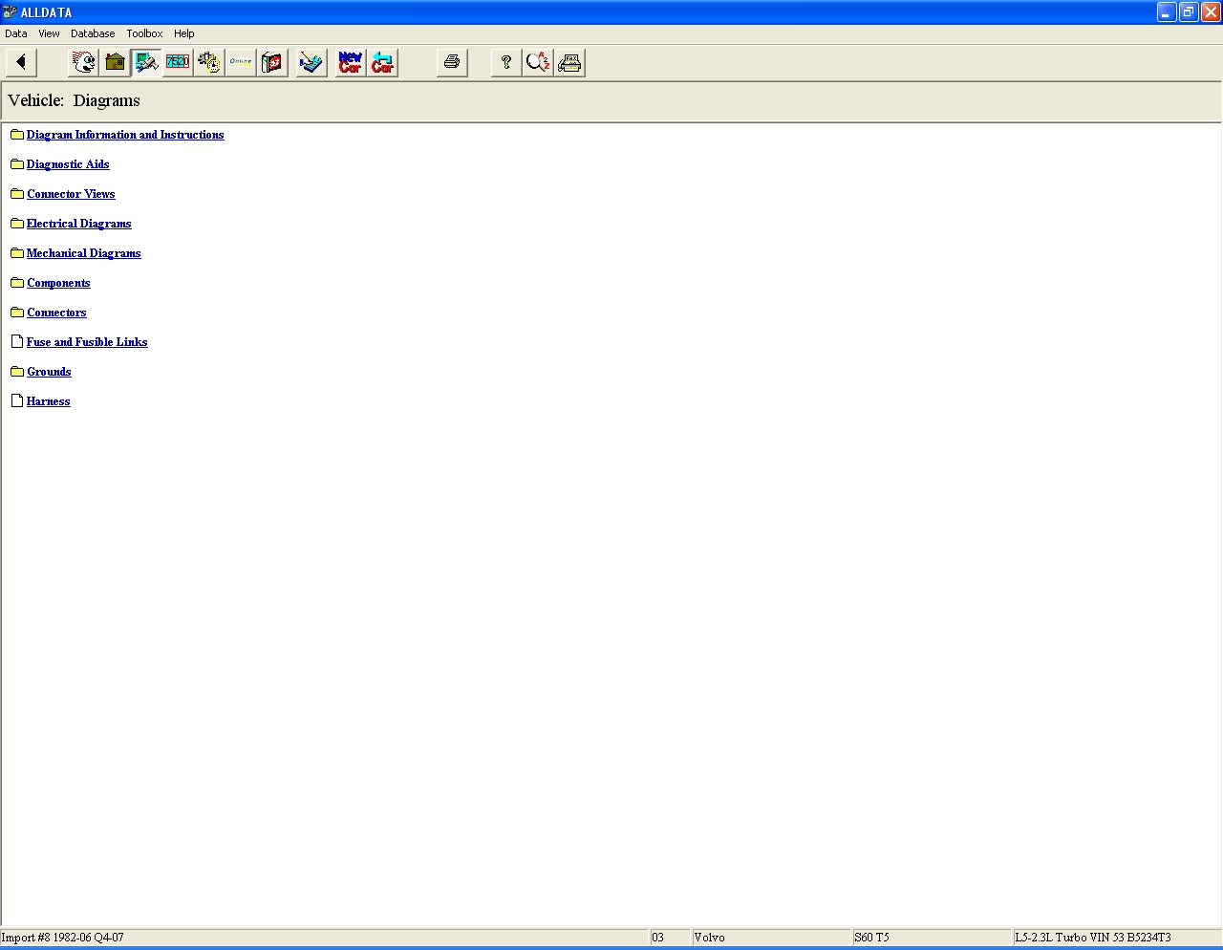Open the Connectors link
This screenshot has width=1223, height=950.
point(56,313)
